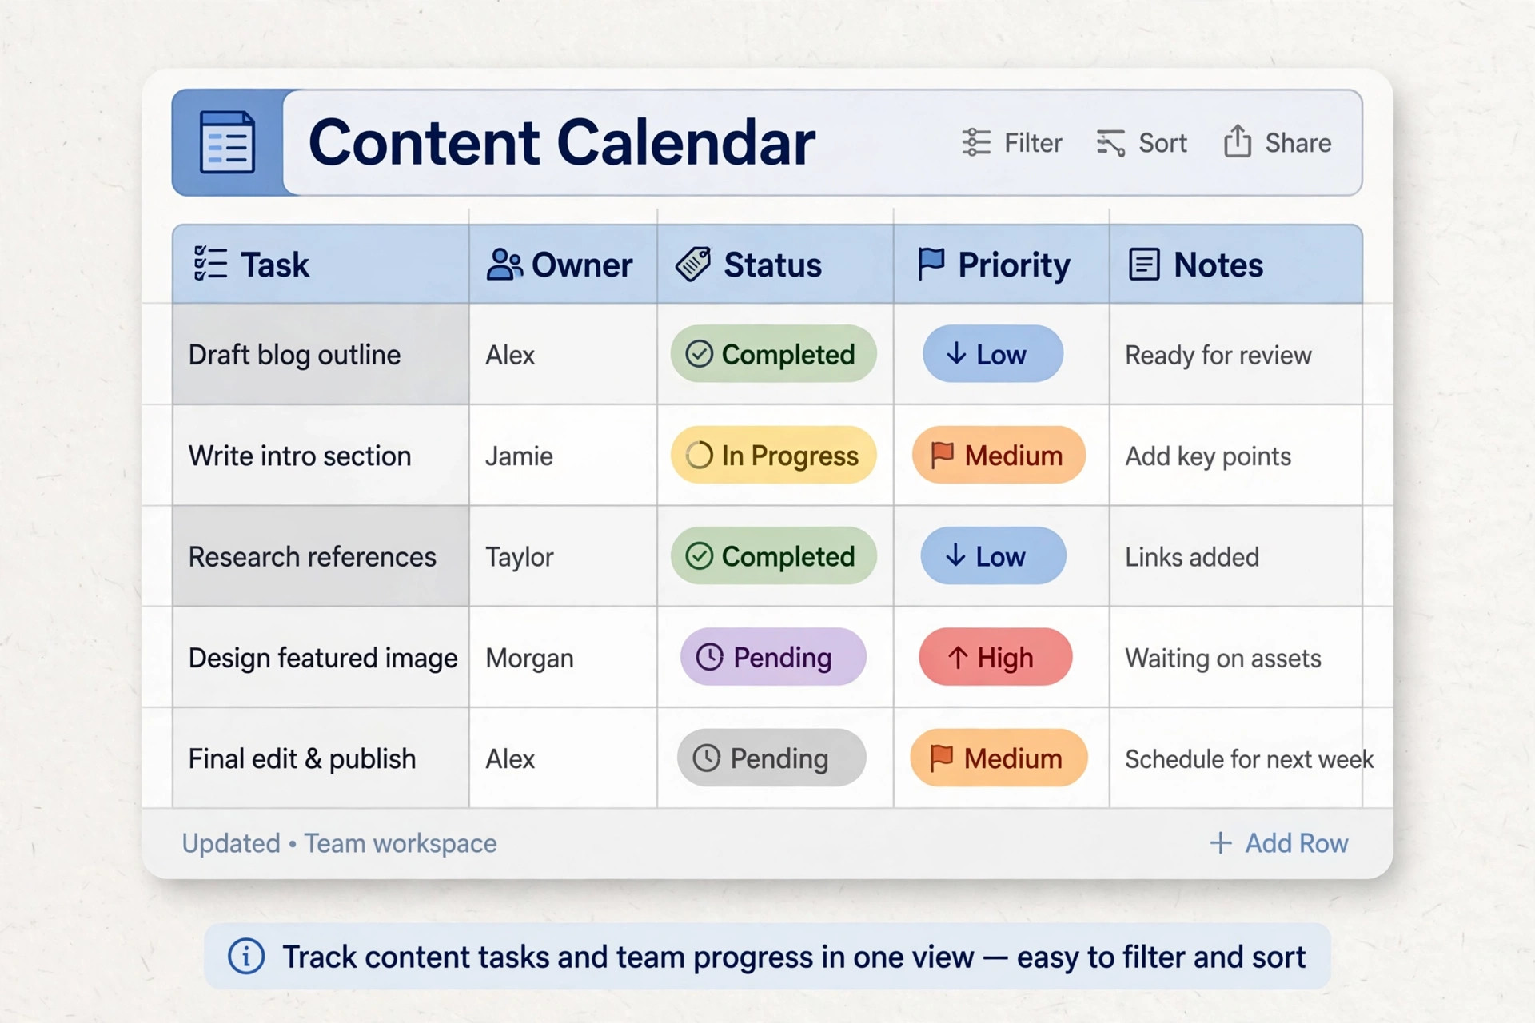Click the flag icon in Priority header
The width and height of the screenshot is (1535, 1023).
coord(931,264)
